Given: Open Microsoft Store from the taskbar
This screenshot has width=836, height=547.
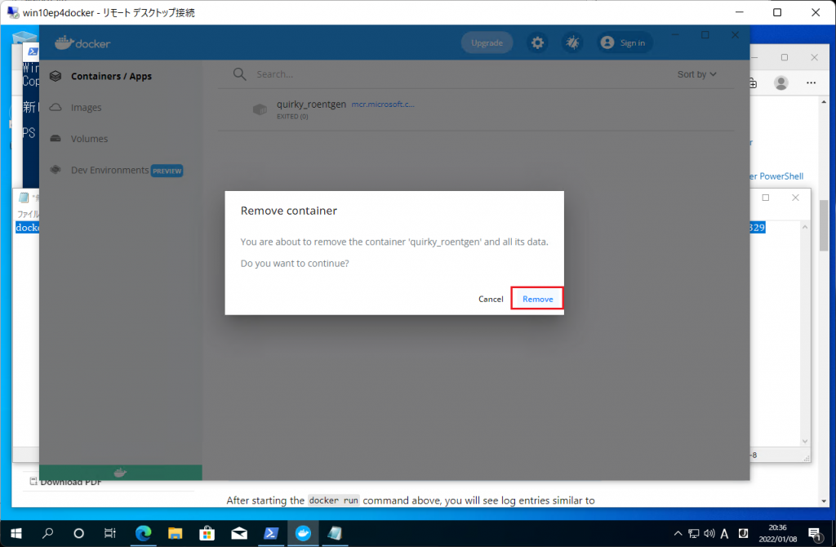Looking at the screenshot, I should click(x=207, y=533).
